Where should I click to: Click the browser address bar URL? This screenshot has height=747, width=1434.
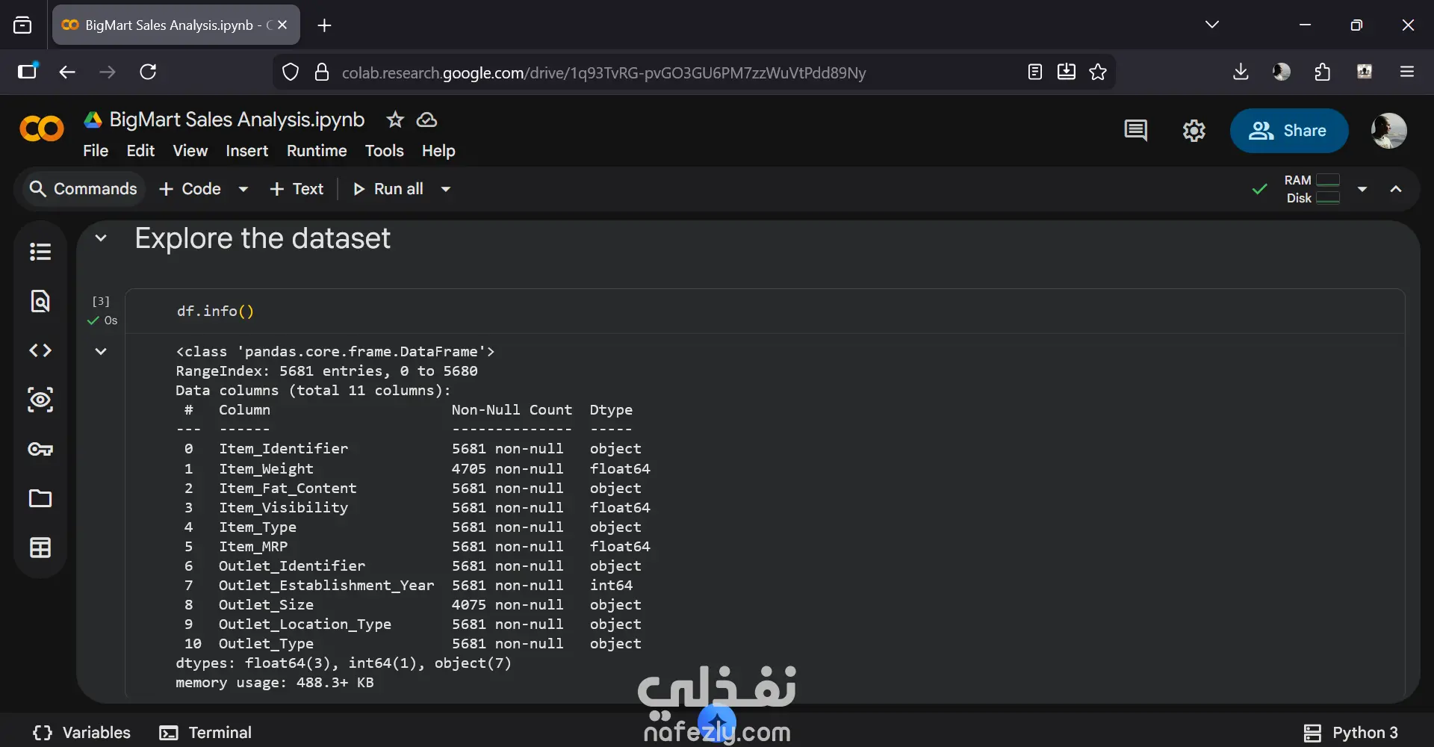(x=603, y=72)
